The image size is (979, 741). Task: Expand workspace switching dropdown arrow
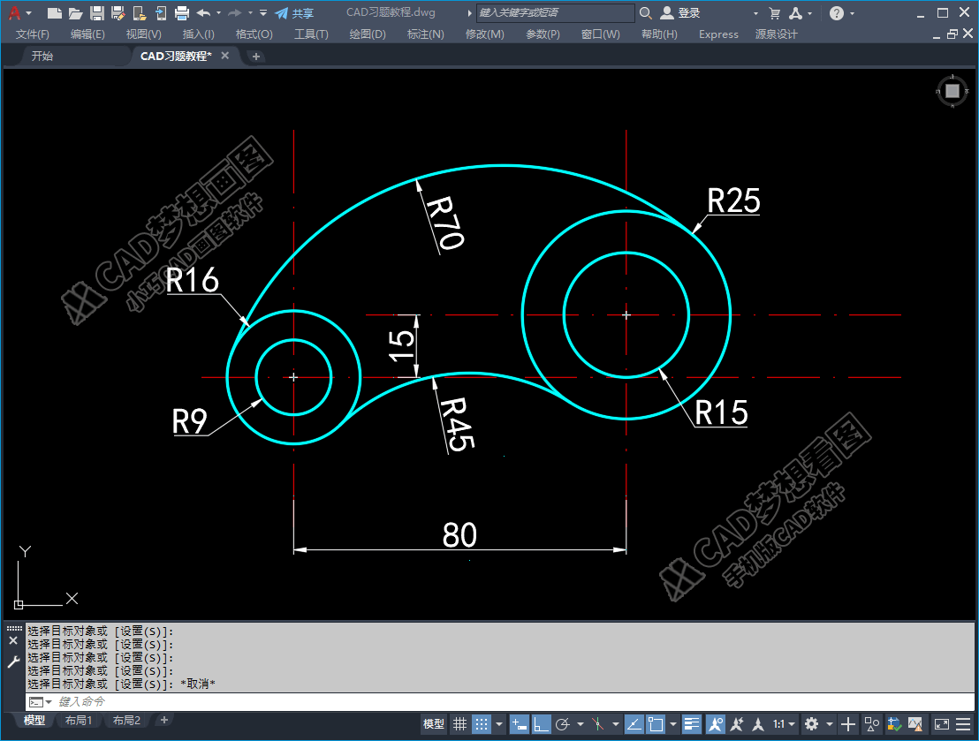pos(829,724)
